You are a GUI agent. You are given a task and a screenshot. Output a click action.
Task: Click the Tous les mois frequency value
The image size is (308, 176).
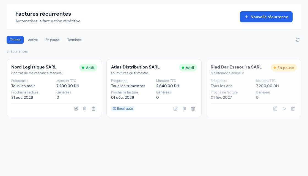click(x=23, y=86)
